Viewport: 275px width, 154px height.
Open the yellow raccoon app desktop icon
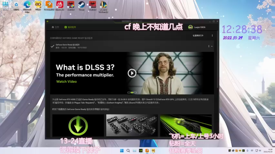point(38,6)
